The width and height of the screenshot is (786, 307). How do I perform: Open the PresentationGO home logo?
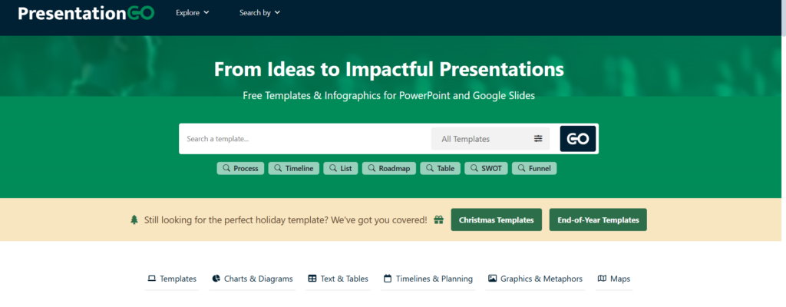86,13
